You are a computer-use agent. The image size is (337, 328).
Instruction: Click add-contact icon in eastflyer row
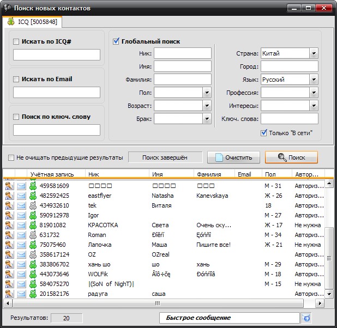coord(9,196)
